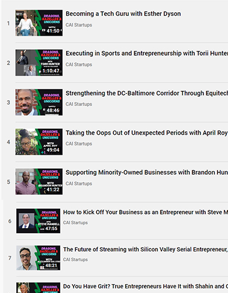The width and height of the screenshot is (228, 293).
Task: Open title 'Executing in Sports and Entrepreneurship'
Action: (147, 53)
